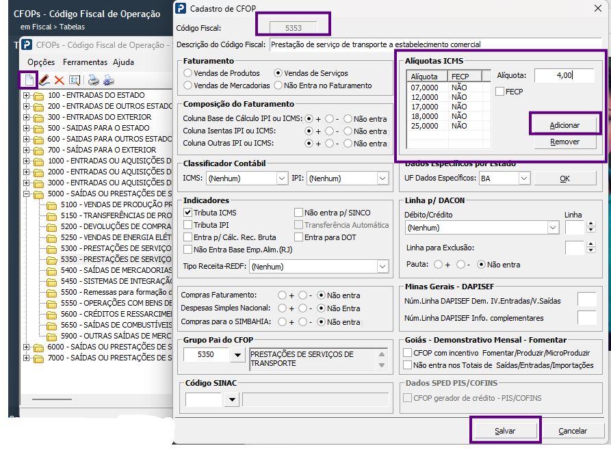
Task: Open the Tipo Receita-REDF dropdown
Action: (x=382, y=267)
